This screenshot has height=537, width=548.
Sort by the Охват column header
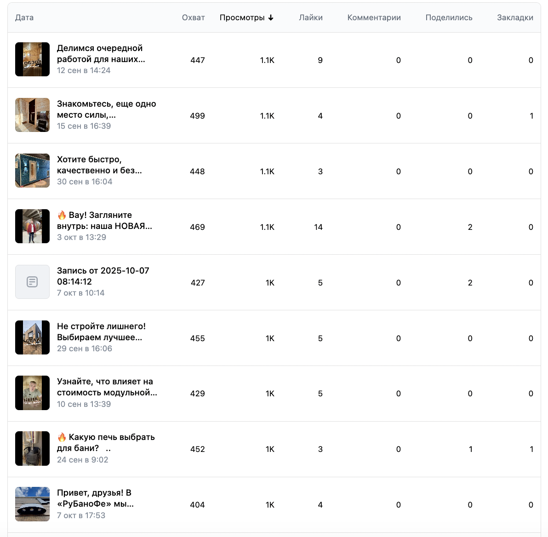coord(193,18)
